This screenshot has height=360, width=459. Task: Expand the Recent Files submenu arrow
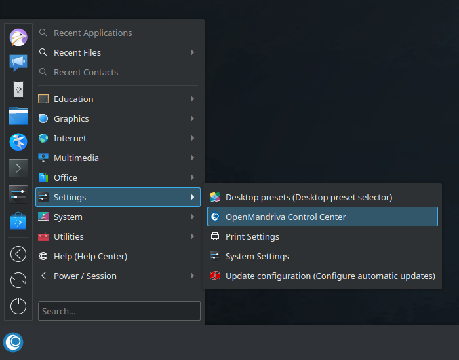click(192, 52)
